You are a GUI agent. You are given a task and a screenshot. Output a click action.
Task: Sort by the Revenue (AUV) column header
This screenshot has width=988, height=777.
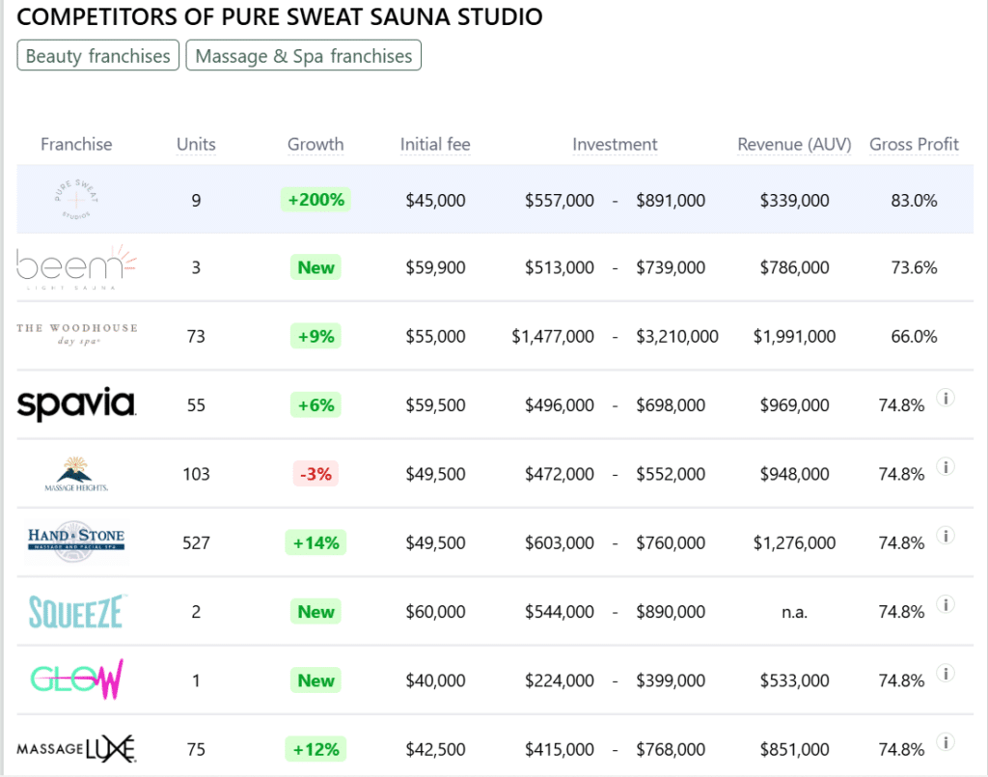(795, 145)
